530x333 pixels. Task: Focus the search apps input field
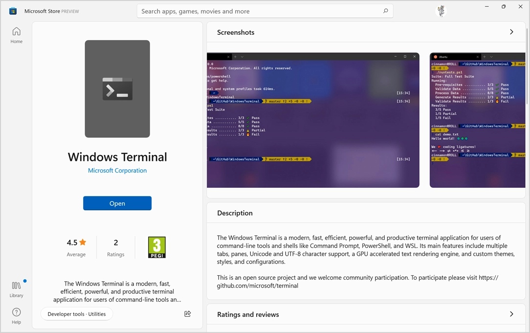[265, 11]
